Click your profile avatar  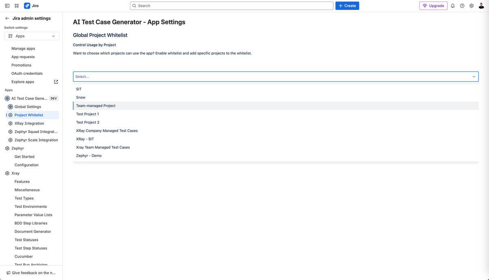(481, 5)
